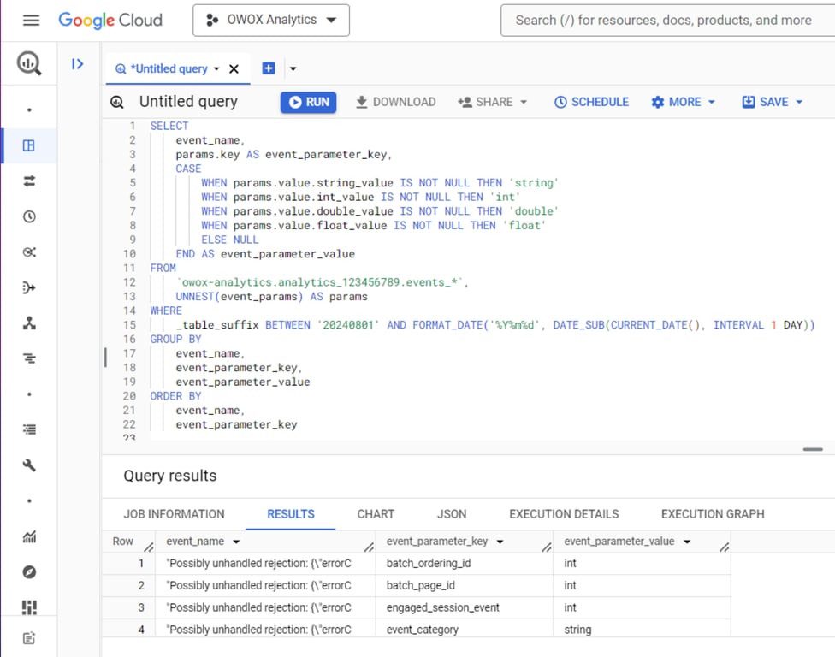Open the More settings menu
Viewport: 835px width, 657px height.
pos(683,102)
